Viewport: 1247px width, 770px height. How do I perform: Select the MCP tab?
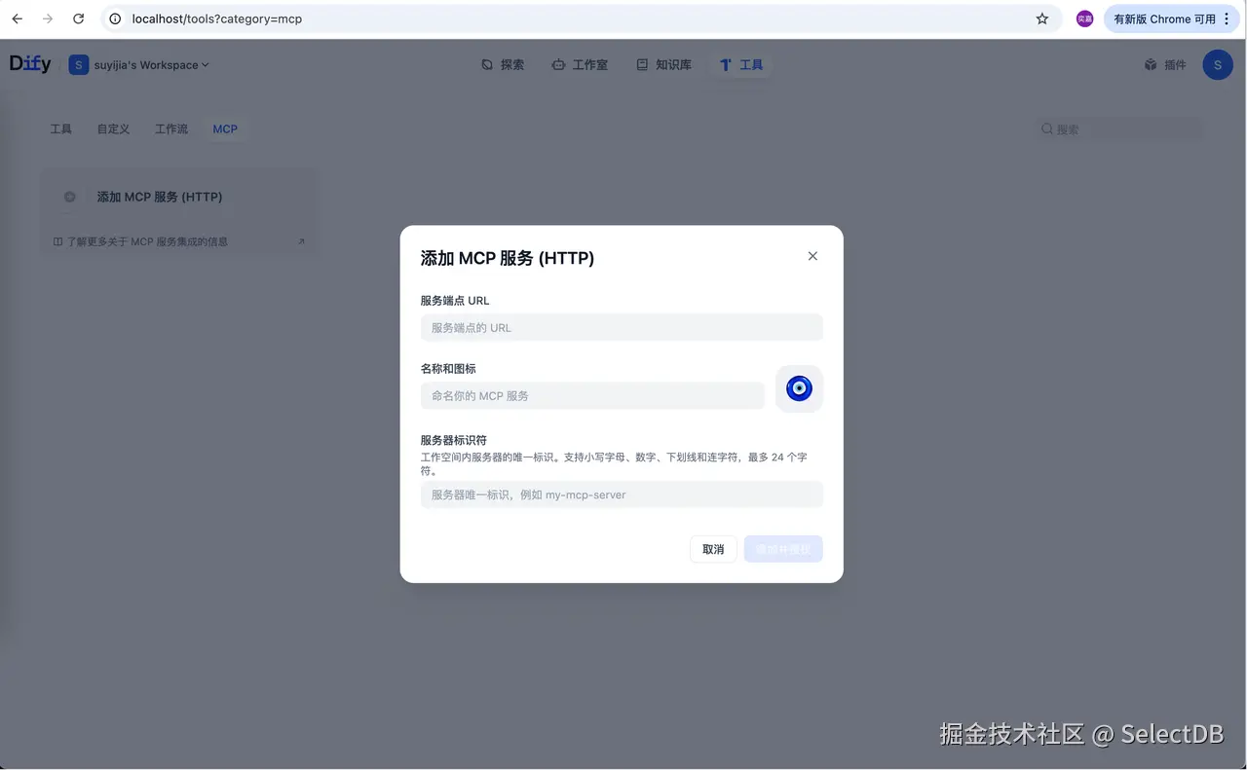(225, 128)
